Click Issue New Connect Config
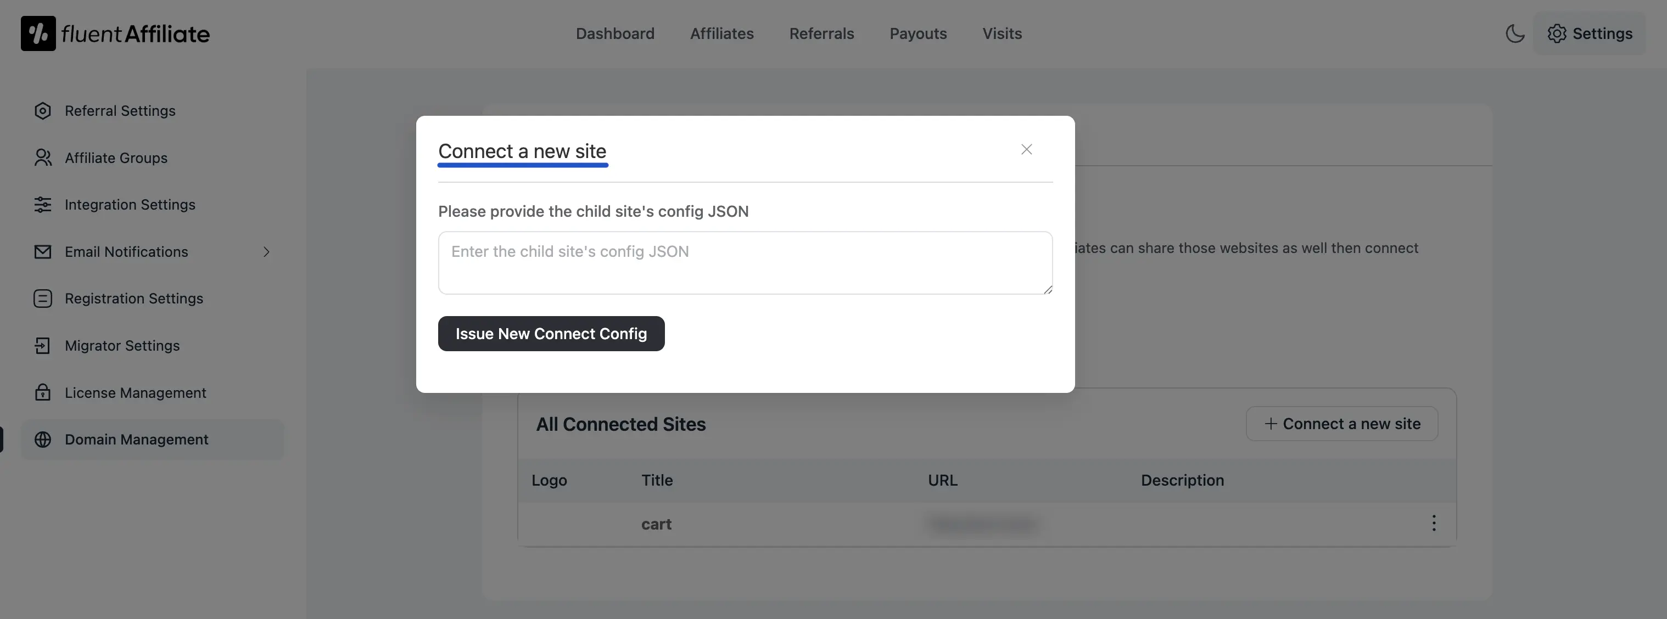The height and width of the screenshot is (619, 1667). 551,333
